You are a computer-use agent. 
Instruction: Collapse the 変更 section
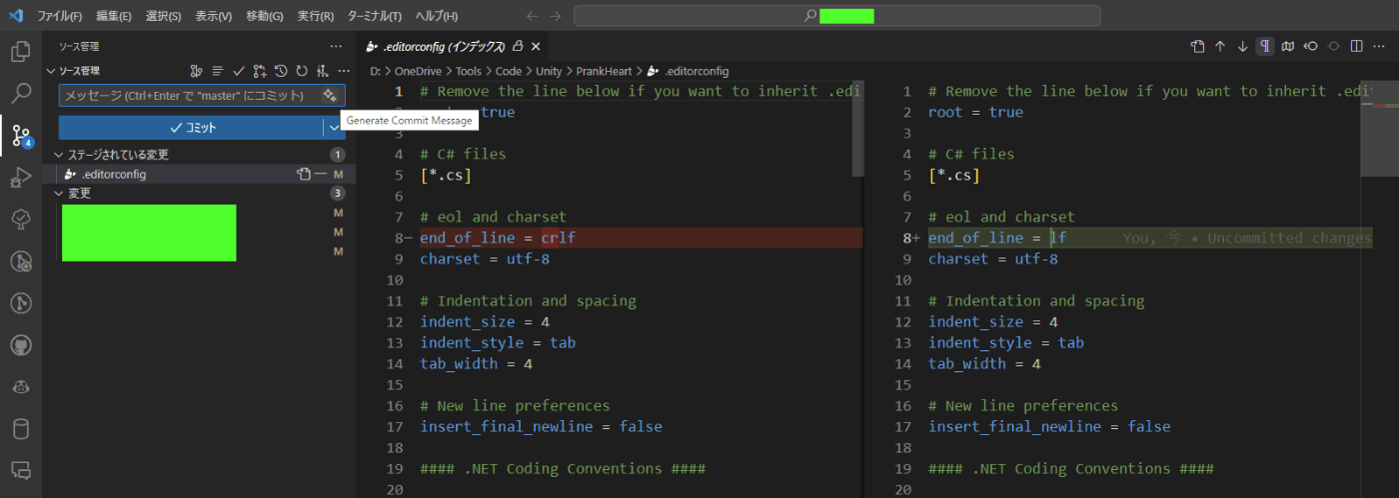(x=59, y=194)
